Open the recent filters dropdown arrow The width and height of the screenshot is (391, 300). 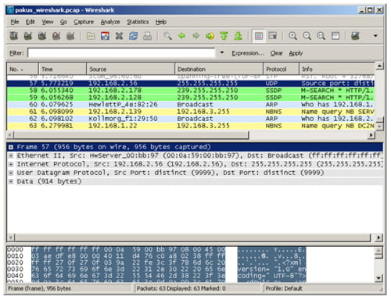222,53
